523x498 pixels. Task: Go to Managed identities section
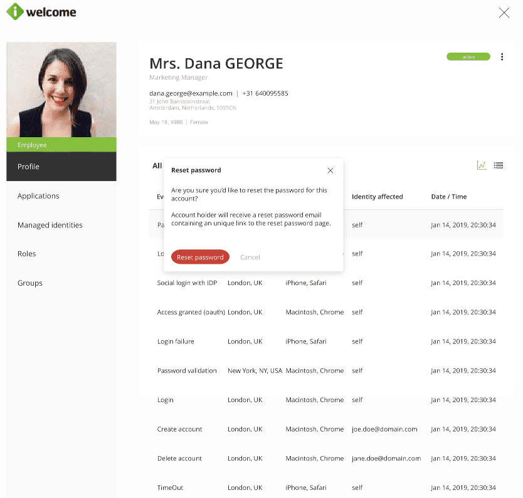tap(50, 225)
